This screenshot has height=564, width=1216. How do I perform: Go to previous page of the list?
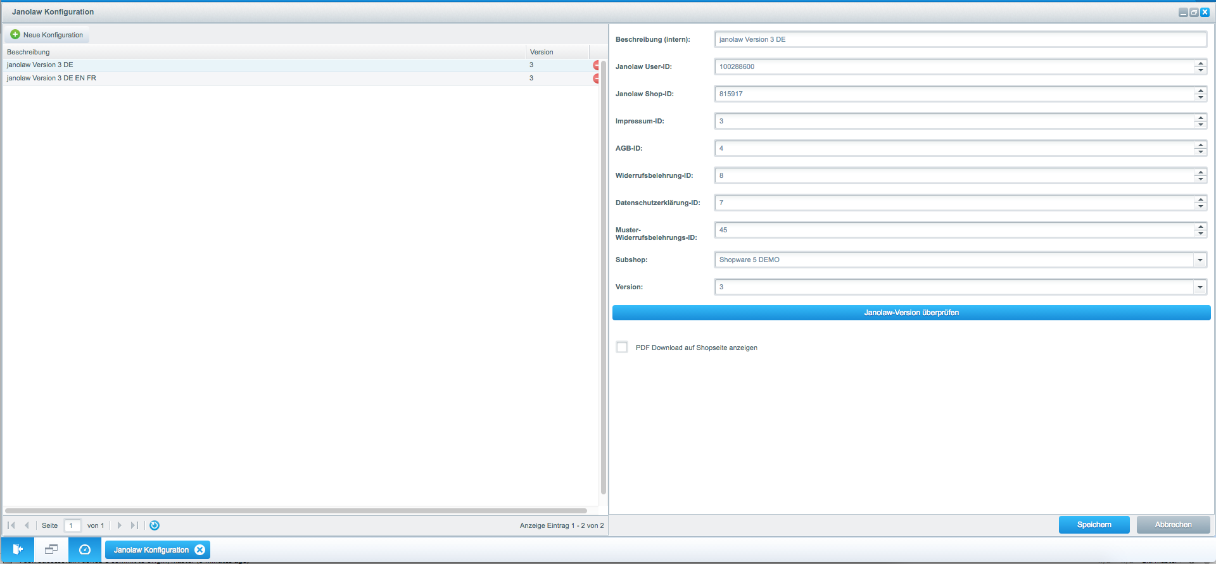[27, 525]
